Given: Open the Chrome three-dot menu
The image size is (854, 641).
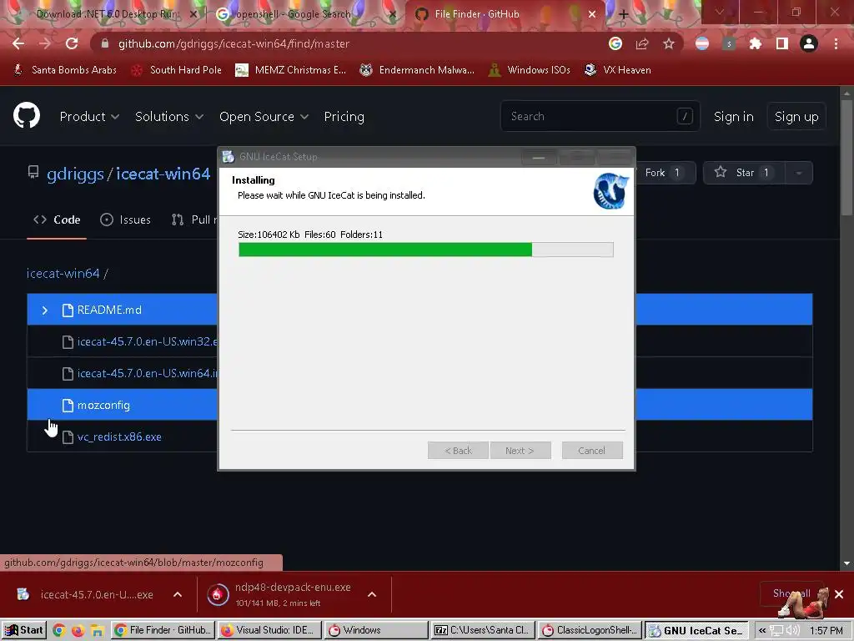Looking at the screenshot, I should [x=836, y=43].
